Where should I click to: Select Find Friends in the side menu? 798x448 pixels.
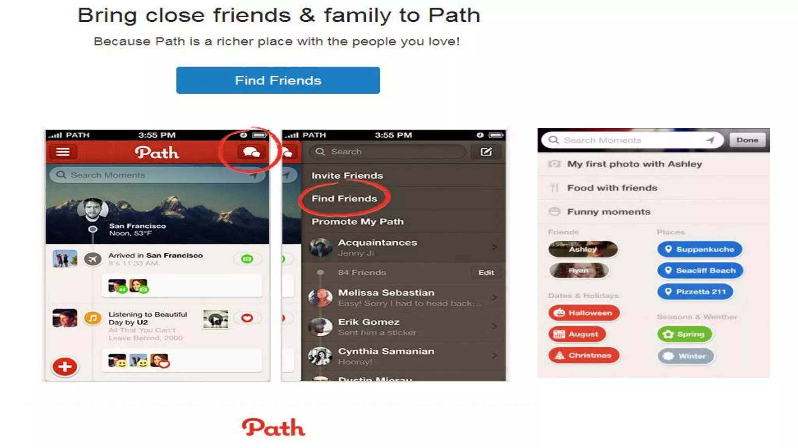point(344,198)
